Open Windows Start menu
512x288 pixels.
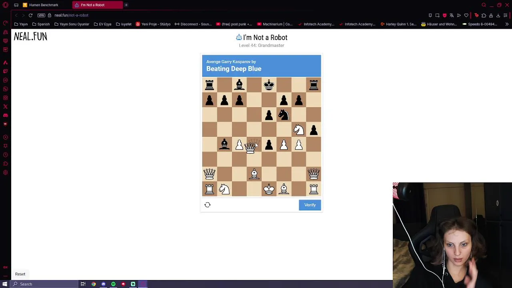tap(5, 284)
